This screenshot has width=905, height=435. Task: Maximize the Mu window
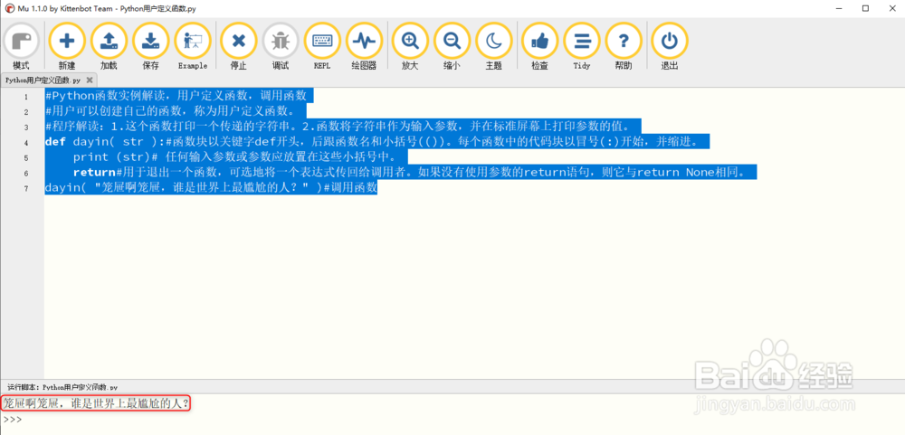[x=864, y=8]
